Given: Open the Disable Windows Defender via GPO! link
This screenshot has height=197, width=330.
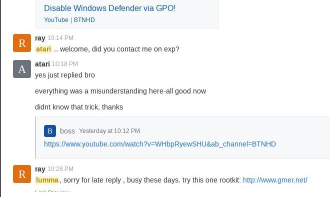Looking at the screenshot, I should 109,8.
